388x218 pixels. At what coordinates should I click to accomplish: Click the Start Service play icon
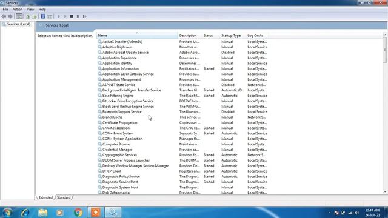59,16
